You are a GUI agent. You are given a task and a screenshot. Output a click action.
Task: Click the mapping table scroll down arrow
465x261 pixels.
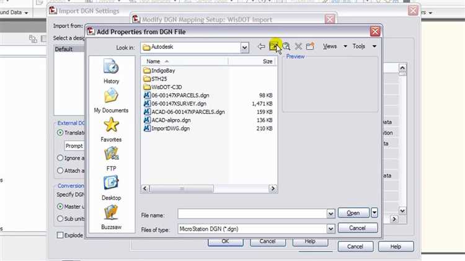(x=402, y=211)
